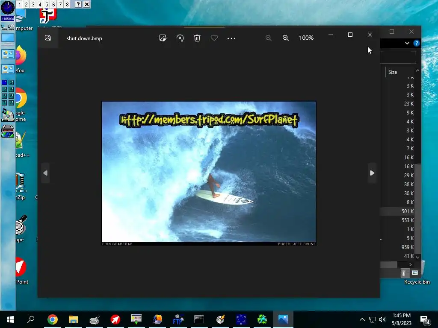Click CD music player icon in sidebar

click(8, 115)
